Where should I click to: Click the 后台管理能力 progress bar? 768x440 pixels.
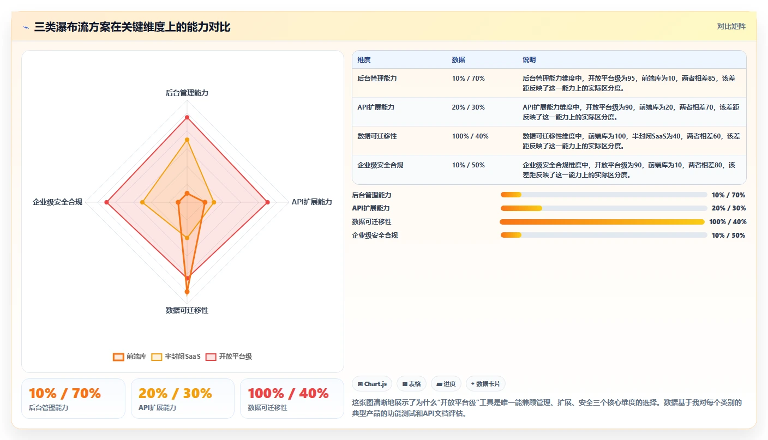pos(604,195)
